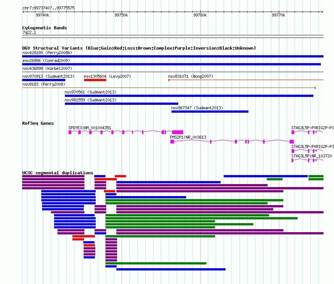Select the PMS2P1 exon block under its label
Viewport: 334px width, 284px height.
(172, 142)
